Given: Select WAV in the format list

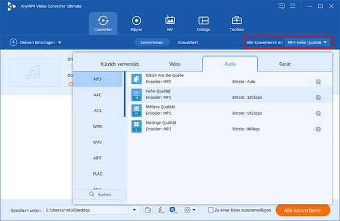Looking at the screenshot, I should click(x=98, y=142).
